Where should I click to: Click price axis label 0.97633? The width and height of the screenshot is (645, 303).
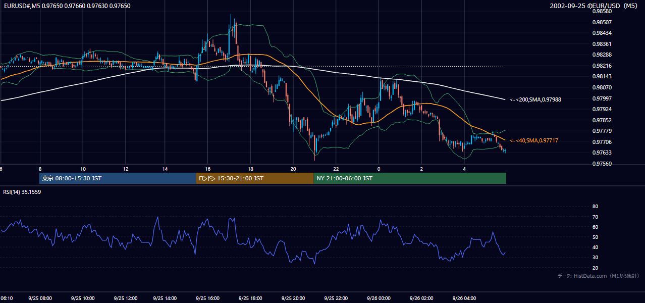pos(602,153)
